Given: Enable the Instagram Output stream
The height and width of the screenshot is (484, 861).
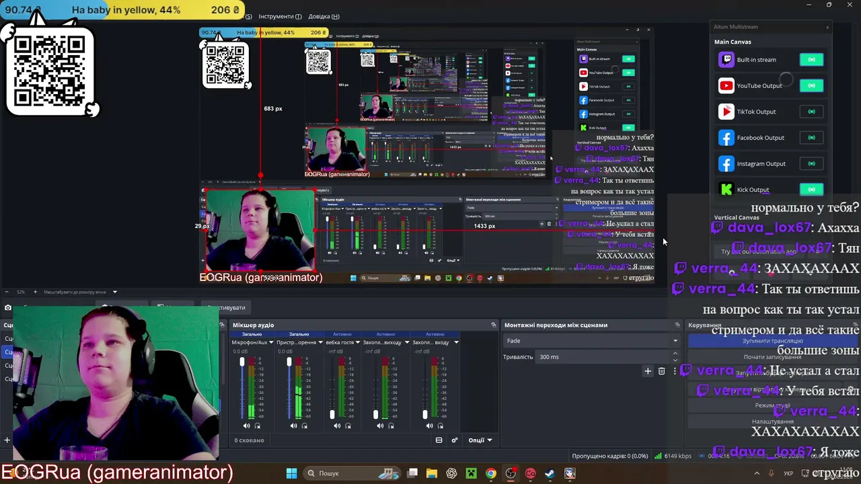Looking at the screenshot, I should 811,164.
